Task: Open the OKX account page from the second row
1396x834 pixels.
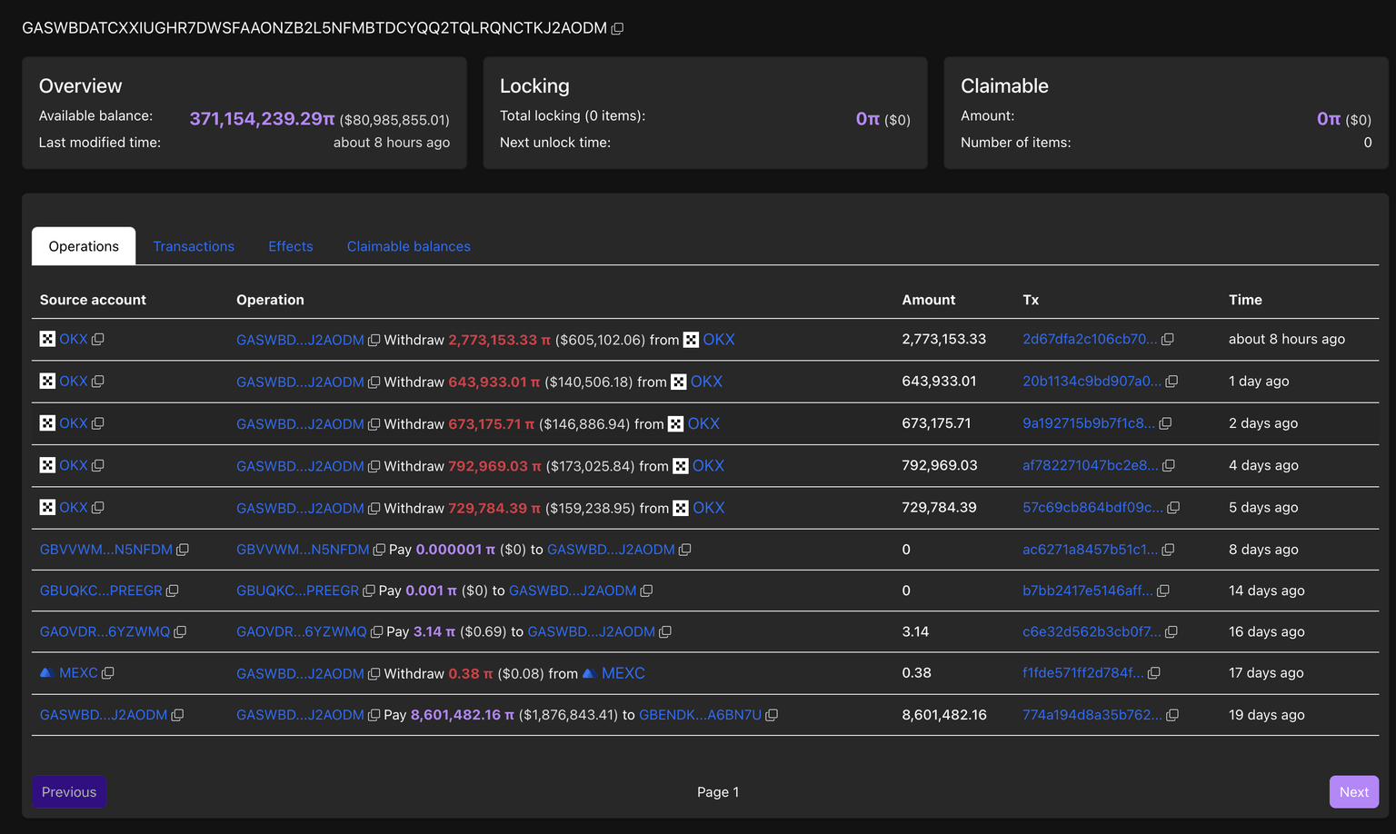Action: click(73, 381)
